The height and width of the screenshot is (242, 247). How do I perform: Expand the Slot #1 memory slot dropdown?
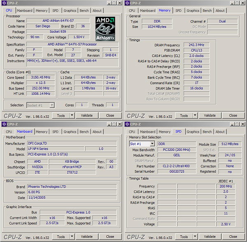tap(152, 144)
